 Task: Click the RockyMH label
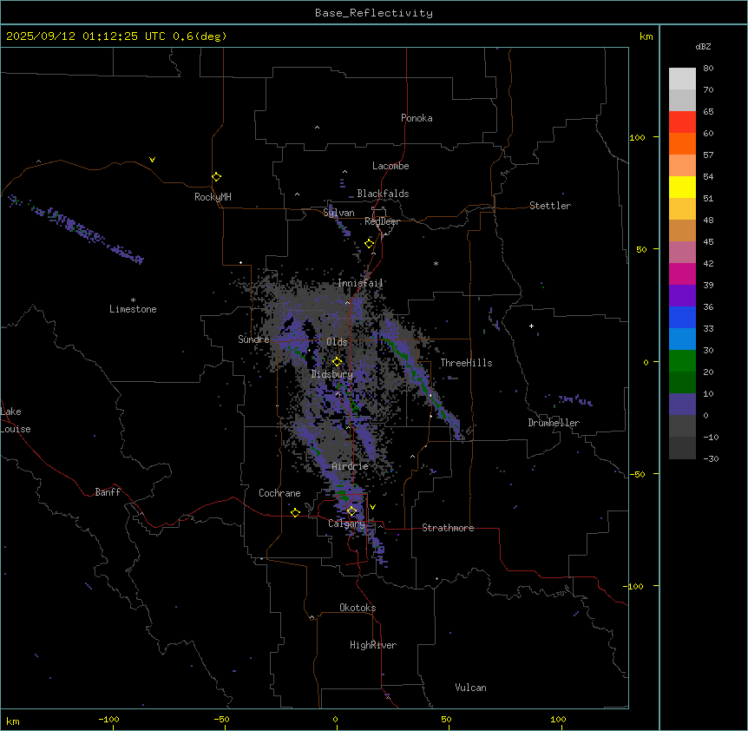pos(213,197)
